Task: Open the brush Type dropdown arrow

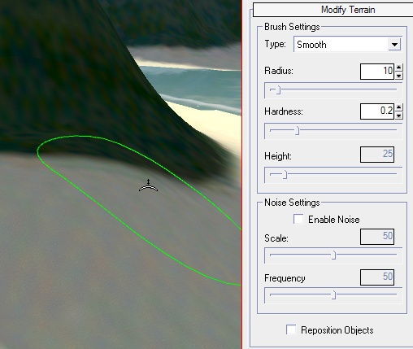Action: pyautogui.click(x=394, y=45)
